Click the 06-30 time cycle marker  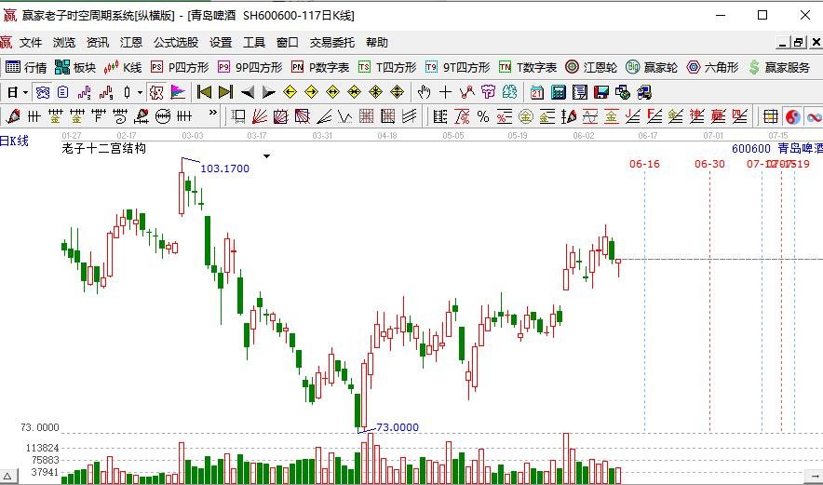[x=709, y=164]
